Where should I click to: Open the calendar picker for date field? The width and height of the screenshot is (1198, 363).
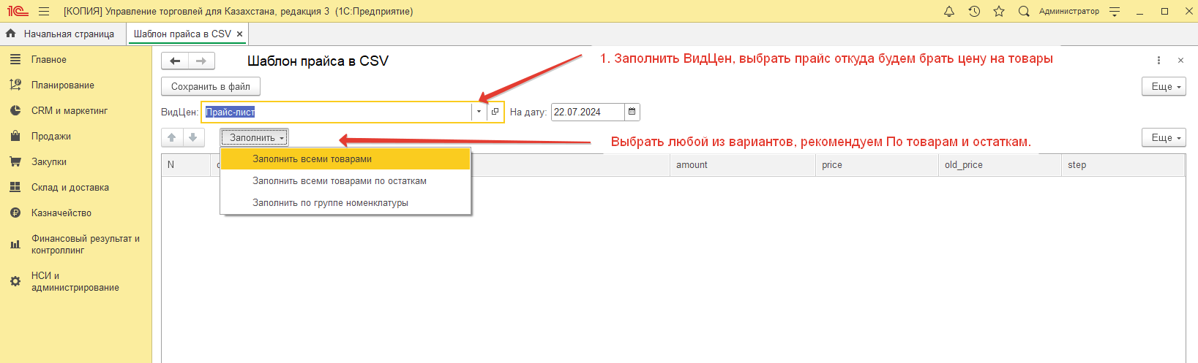pos(632,112)
